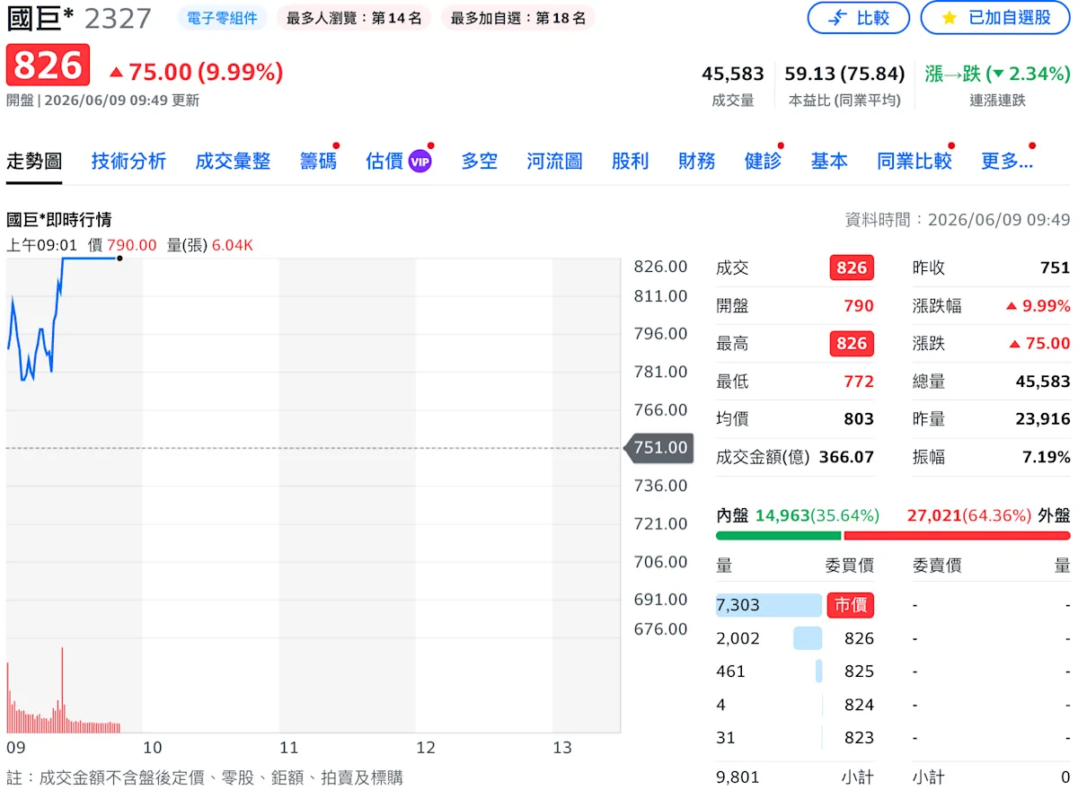
Task: Click the 751.00 previous-close price marker
Action: tap(659, 447)
